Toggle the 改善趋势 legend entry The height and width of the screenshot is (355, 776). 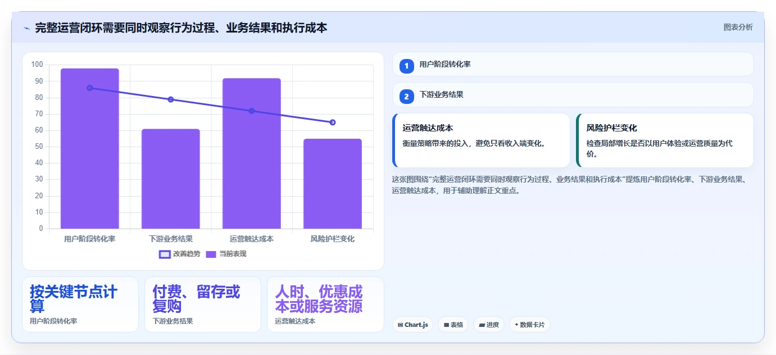pos(179,254)
